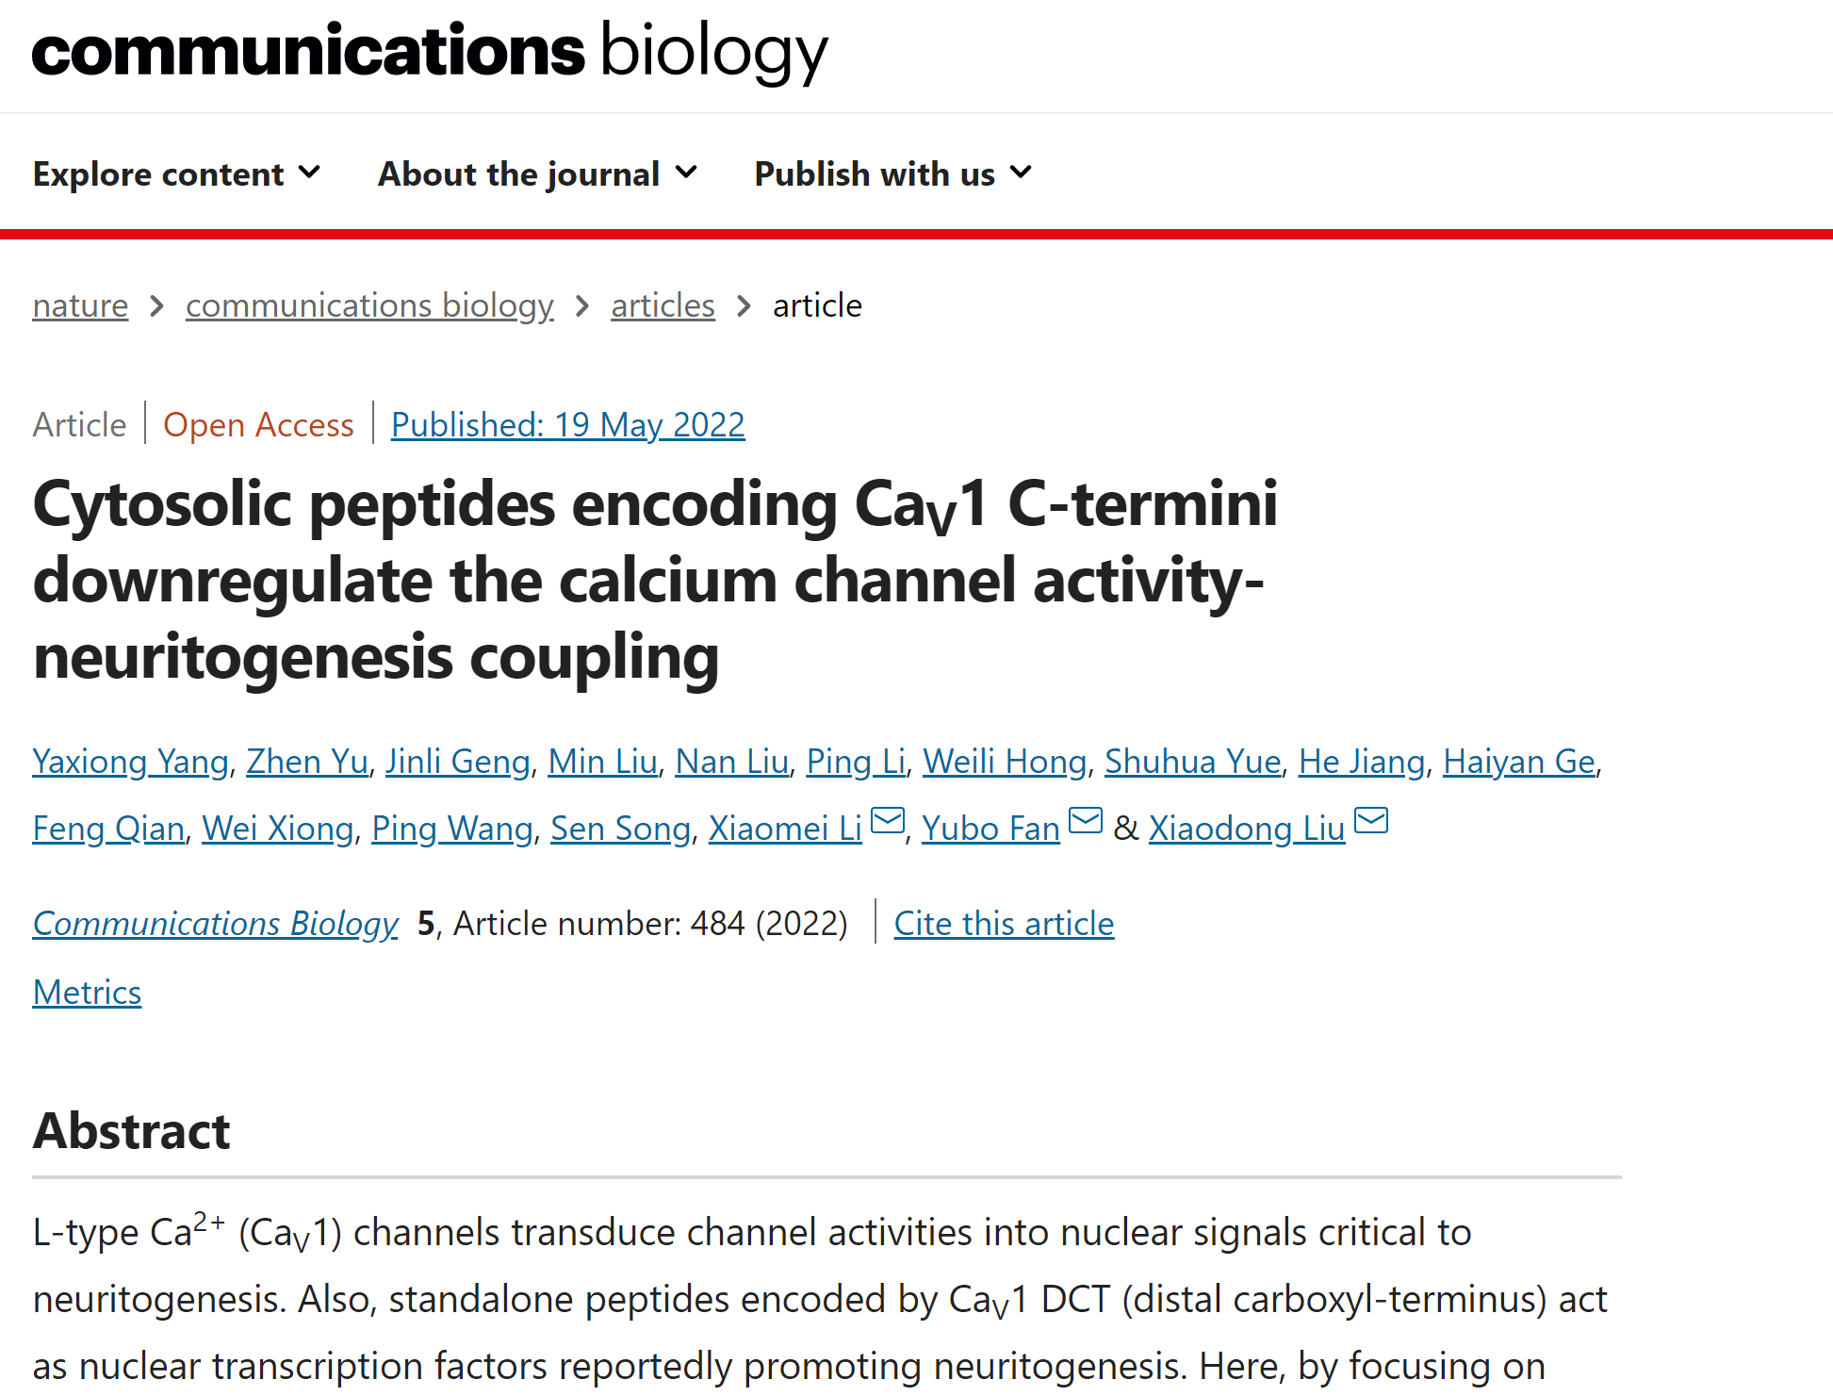Click the mail icon after Xiaodong Liu
This screenshot has height=1396, width=1833.
(x=1370, y=821)
